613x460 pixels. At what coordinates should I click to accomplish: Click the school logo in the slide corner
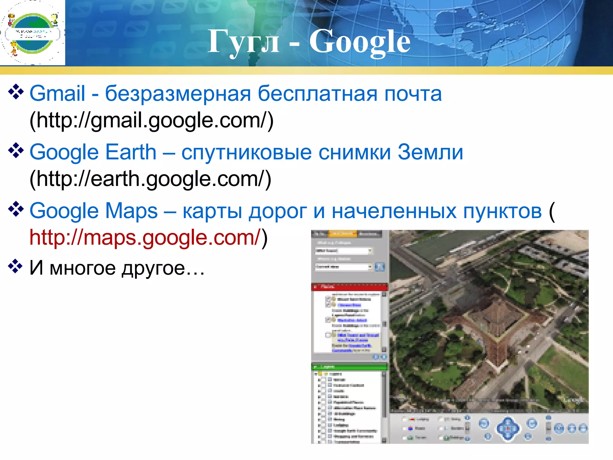point(32,33)
